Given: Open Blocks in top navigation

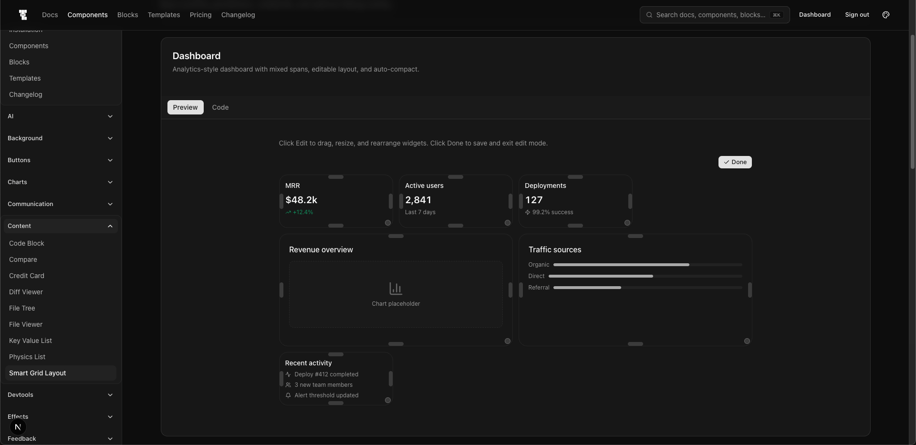Looking at the screenshot, I should (128, 15).
